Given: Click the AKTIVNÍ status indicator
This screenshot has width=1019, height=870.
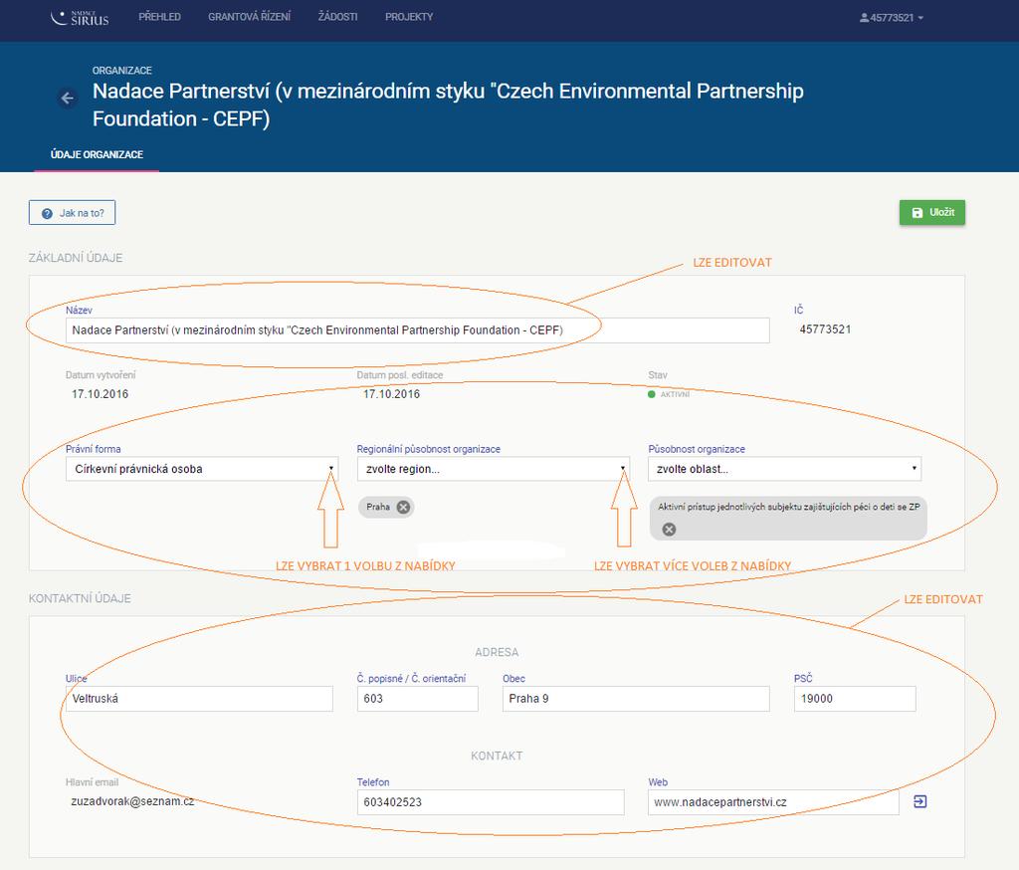Looking at the screenshot, I should [x=669, y=395].
